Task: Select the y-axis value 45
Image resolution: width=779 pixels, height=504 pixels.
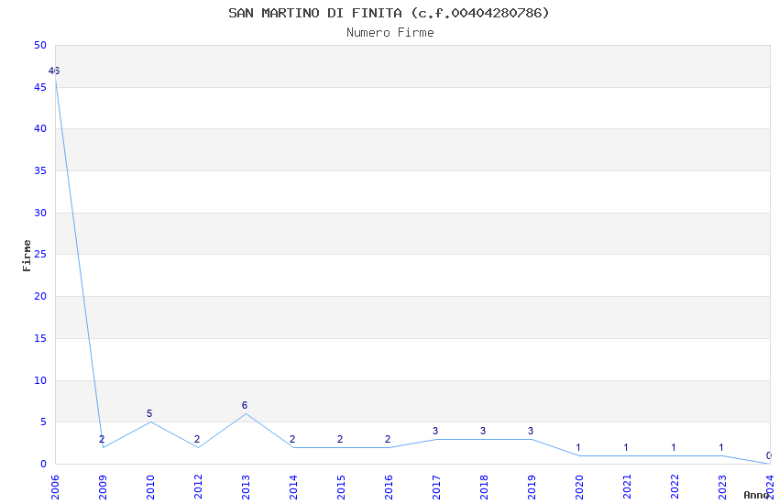Action: (x=40, y=87)
